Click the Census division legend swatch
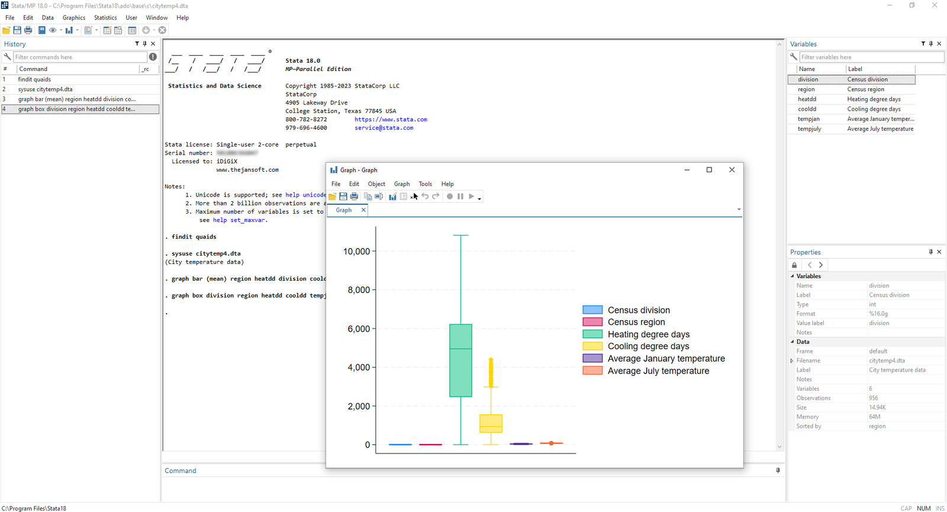 pyautogui.click(x=592, y=310)
